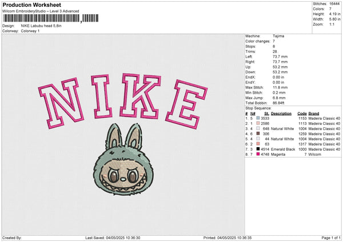Click design name 'NIKE Labubu head 5,8in'
This screenshot has width=343, height=242.
tap(41, 26)
